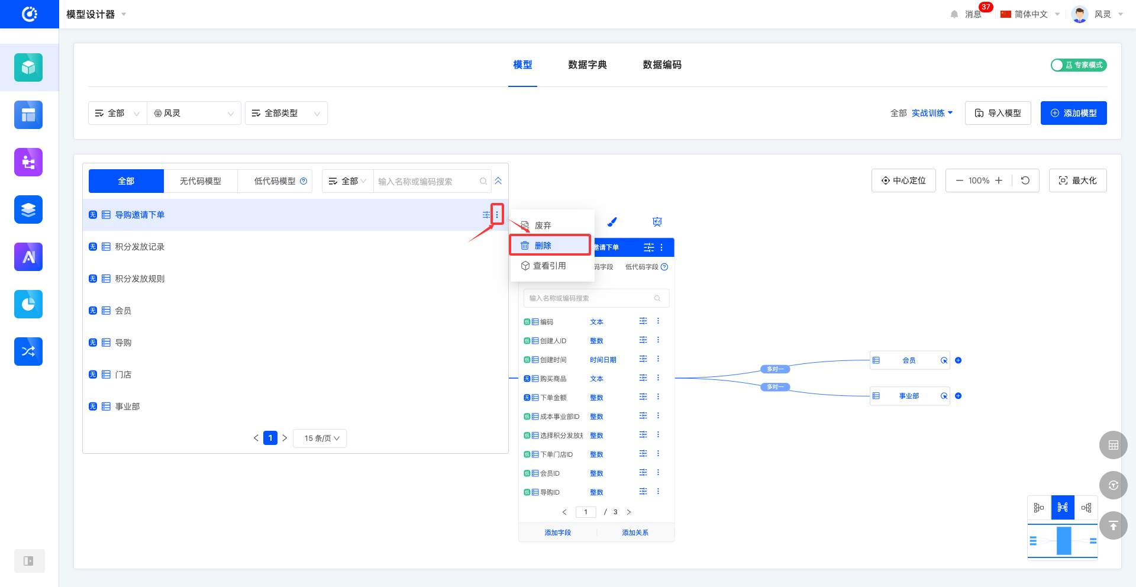This screenshot has width=1136, height=587.
Task: Select the 低代码模型 tab
Action: [x=275, y=181]
